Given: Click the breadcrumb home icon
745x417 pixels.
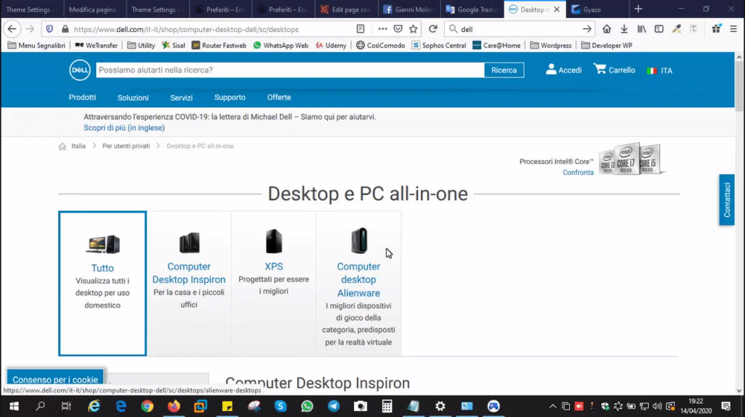Looking at the screenshot, I should 63,146.
